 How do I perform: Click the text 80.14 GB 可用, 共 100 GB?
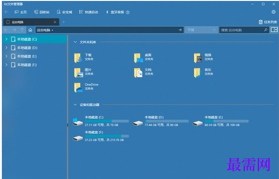222,125
